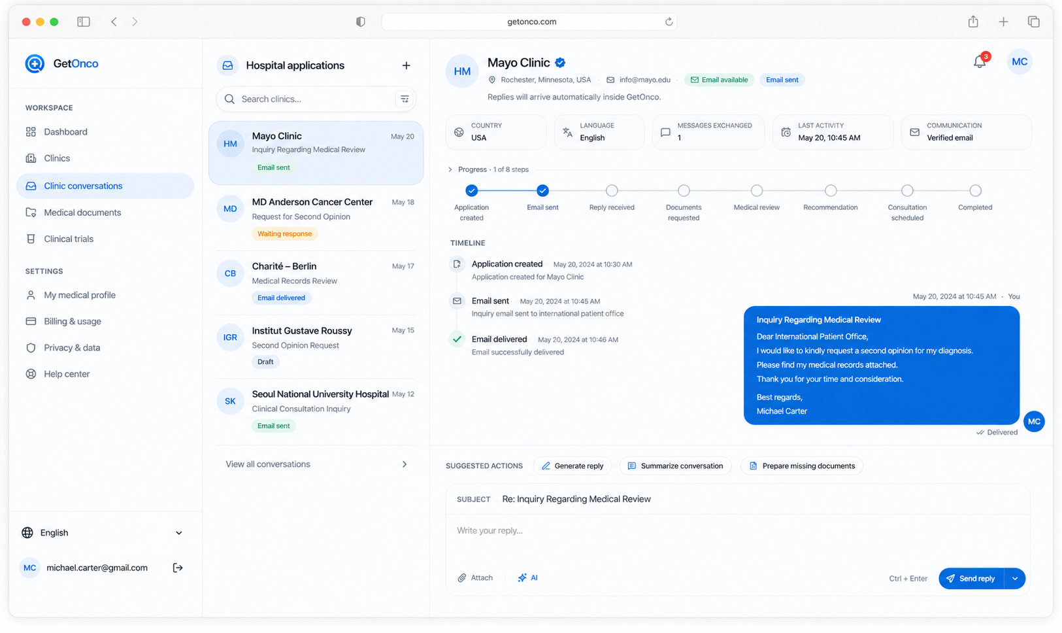Open the Seoul National University Hospital conversation
The image size is (1062, 633).
pos(316,410)
